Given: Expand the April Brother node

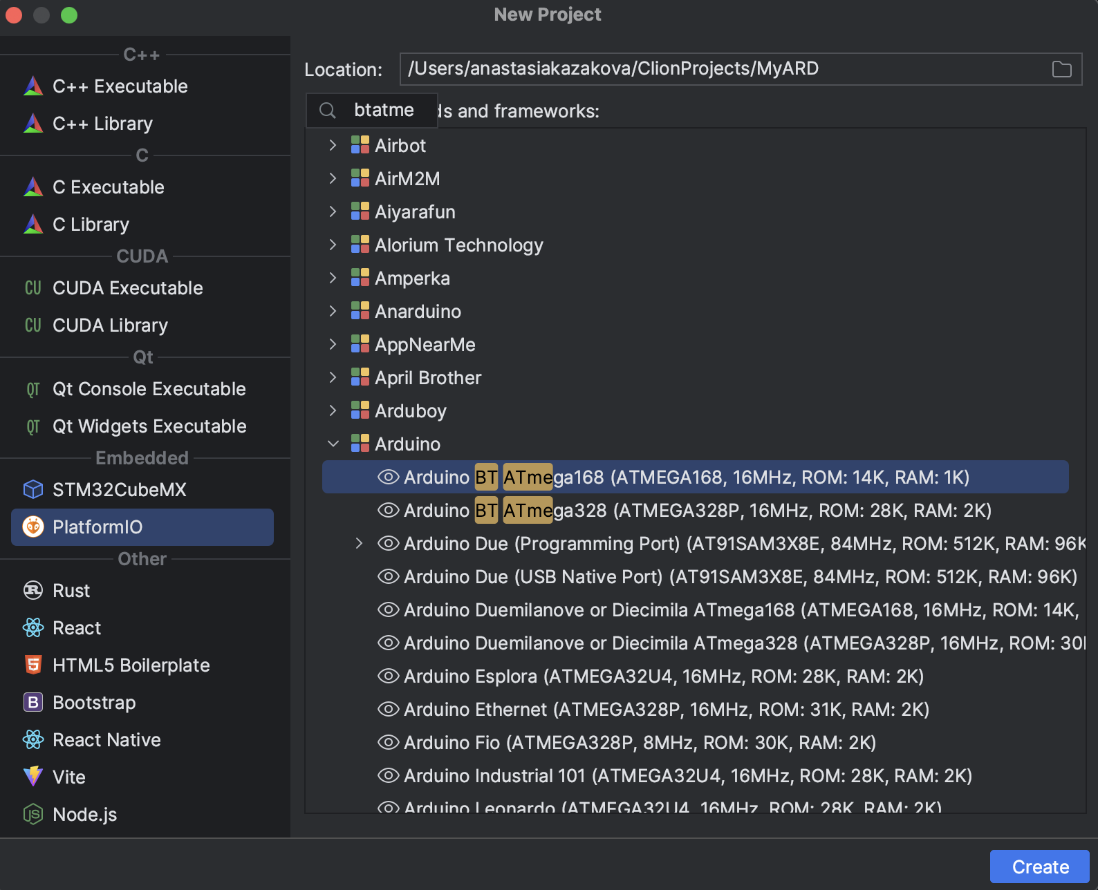Looking at the screenshot, I should [333, 377].
